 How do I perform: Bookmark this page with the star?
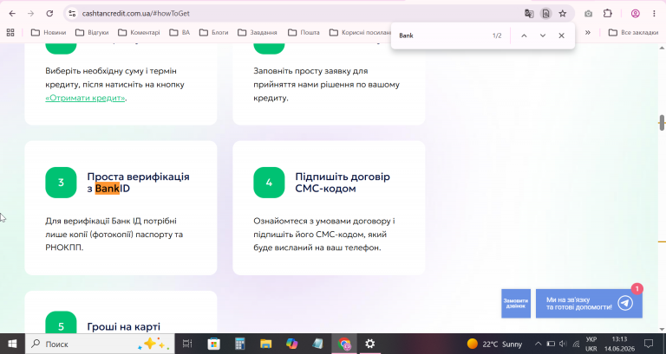(x=563, y=14)
